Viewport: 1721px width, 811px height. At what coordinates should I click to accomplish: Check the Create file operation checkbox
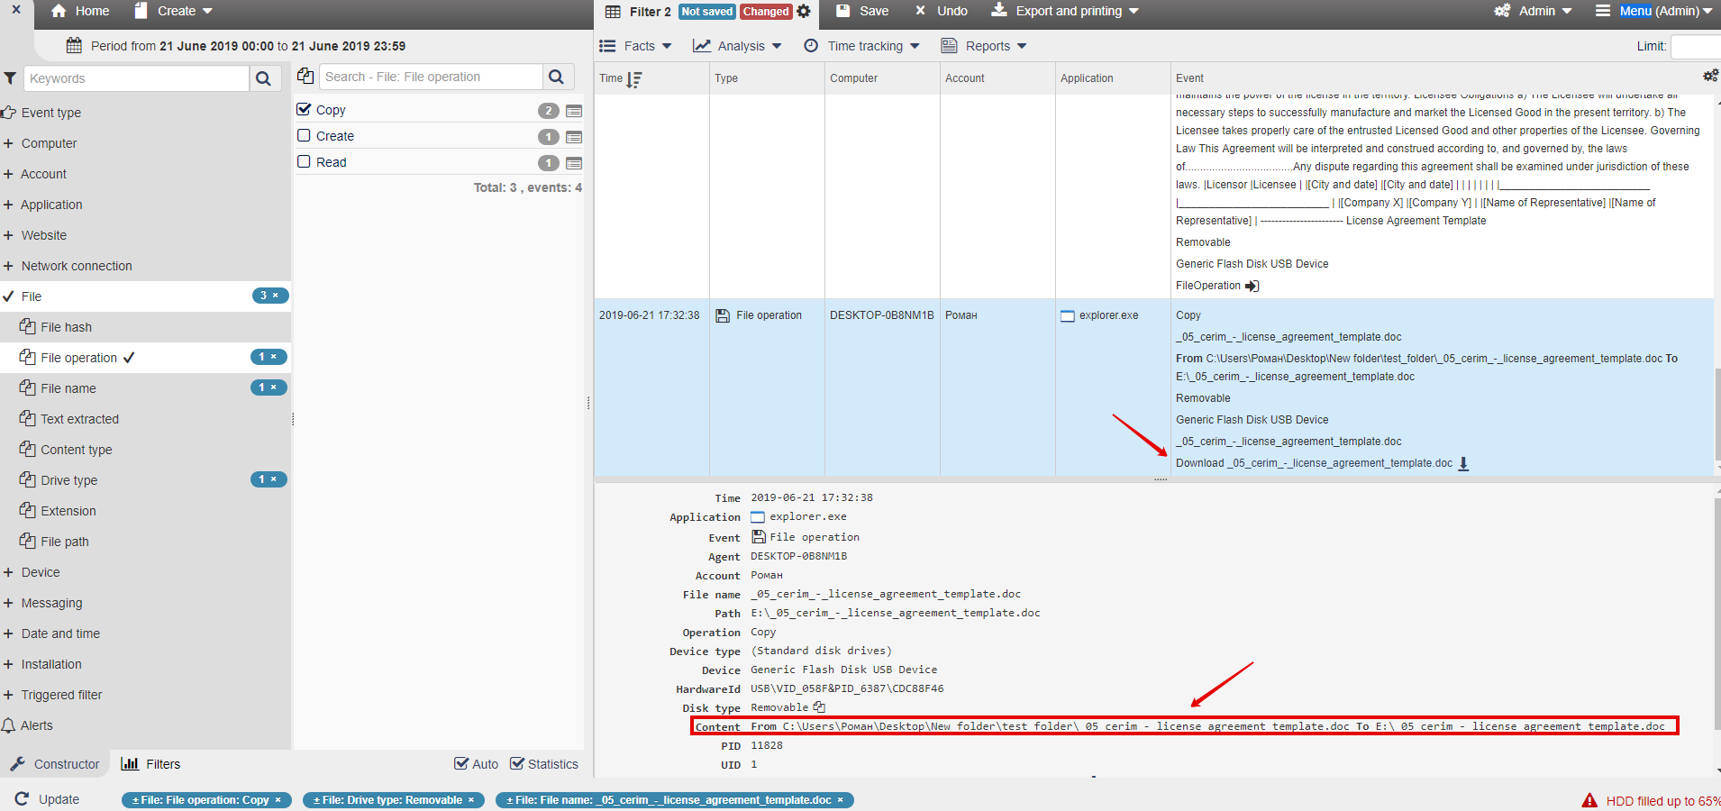(305, 135)
